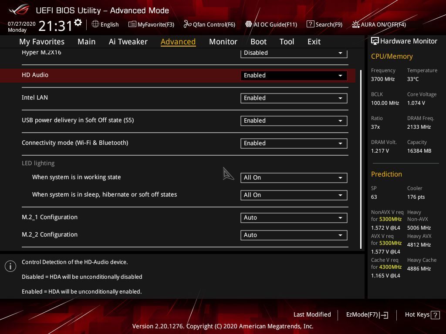This screenshot has width=446, height=334.
Task: Click the Hyper M.2X16 label
Action: click(x=41, y=52)
